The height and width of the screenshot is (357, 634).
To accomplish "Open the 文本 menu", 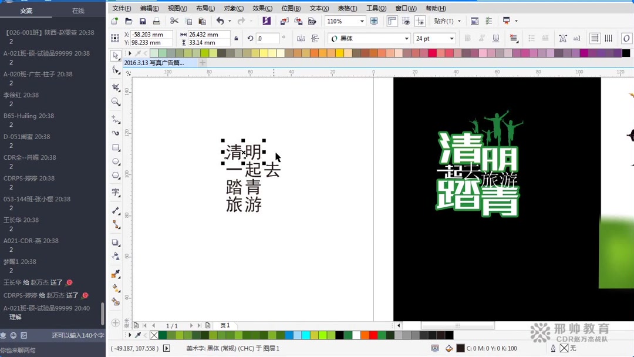I will (x=319, y=9).
